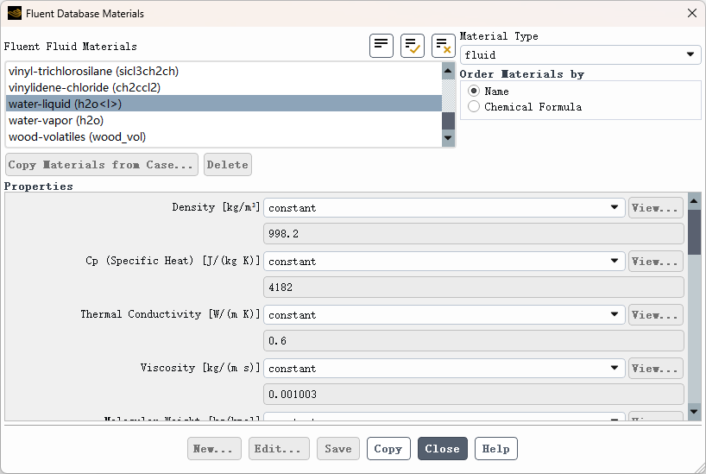Image resolution: width=706 pixels, height=474 pixels.
Task: Click the Copy Materials from Case button
Action: coord(102,165)
